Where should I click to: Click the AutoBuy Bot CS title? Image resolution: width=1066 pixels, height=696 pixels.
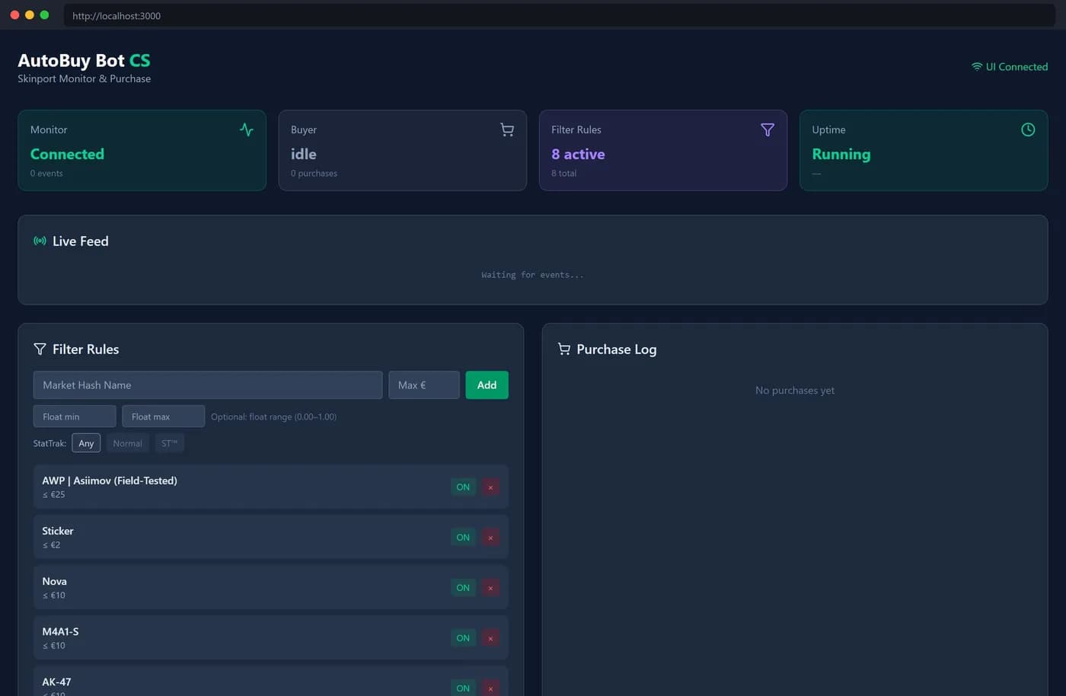pos(84,60)
